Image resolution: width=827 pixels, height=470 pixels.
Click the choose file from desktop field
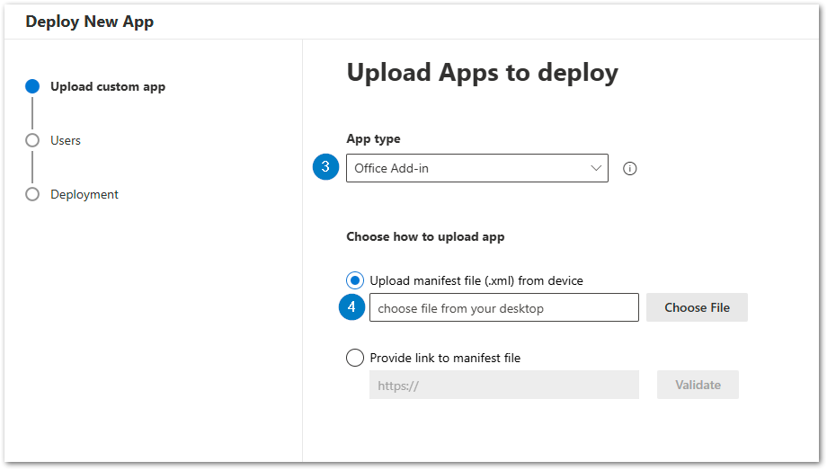coord(503,307)
